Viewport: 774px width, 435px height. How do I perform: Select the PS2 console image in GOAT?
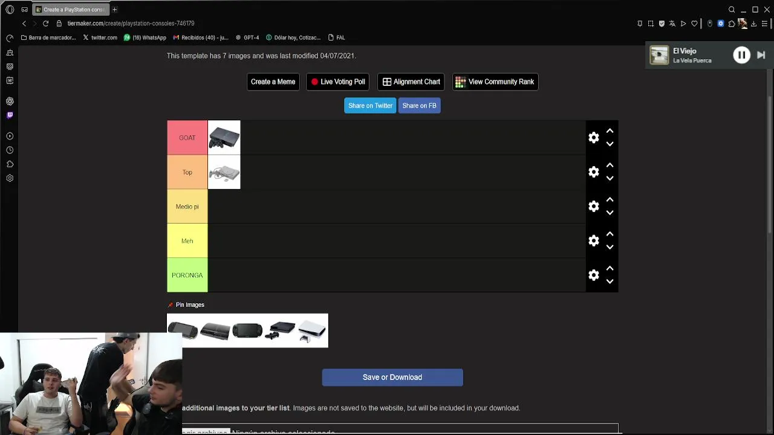pyautogui.click(x=224, y=138)
